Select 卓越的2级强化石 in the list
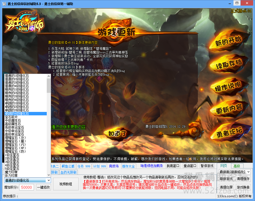Image resolution: width=255 pixels, height=201 pixels. (x=25, y=107)
